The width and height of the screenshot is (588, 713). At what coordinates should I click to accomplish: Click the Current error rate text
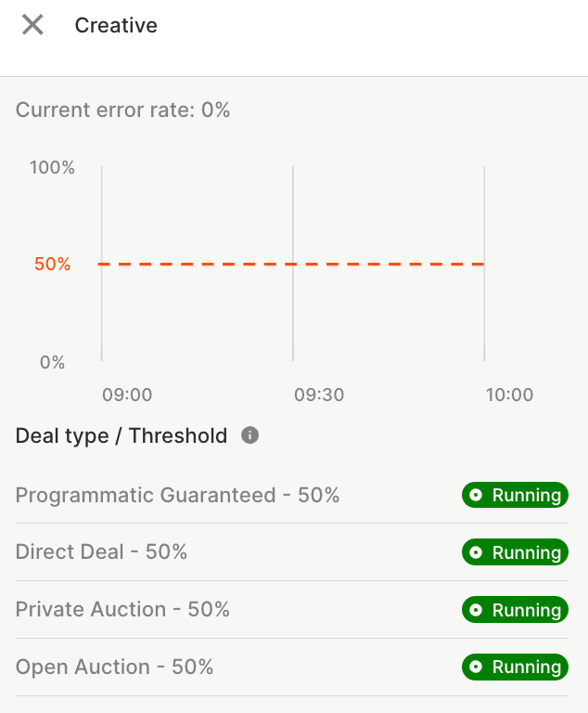point(122,110)
